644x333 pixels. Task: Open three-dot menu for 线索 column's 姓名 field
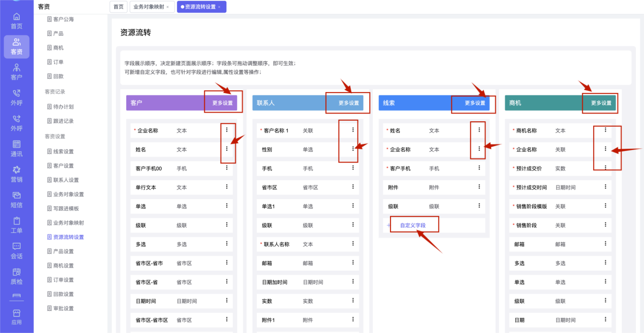click(x=479, y=130)
